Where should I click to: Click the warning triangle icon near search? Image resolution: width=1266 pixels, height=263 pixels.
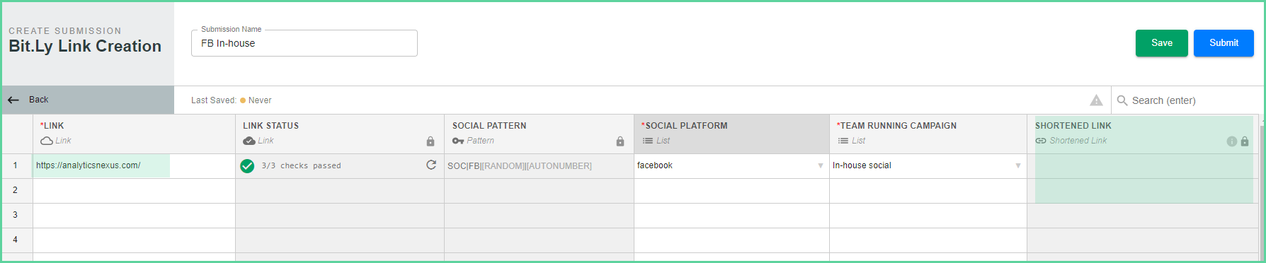point(1096,100)
